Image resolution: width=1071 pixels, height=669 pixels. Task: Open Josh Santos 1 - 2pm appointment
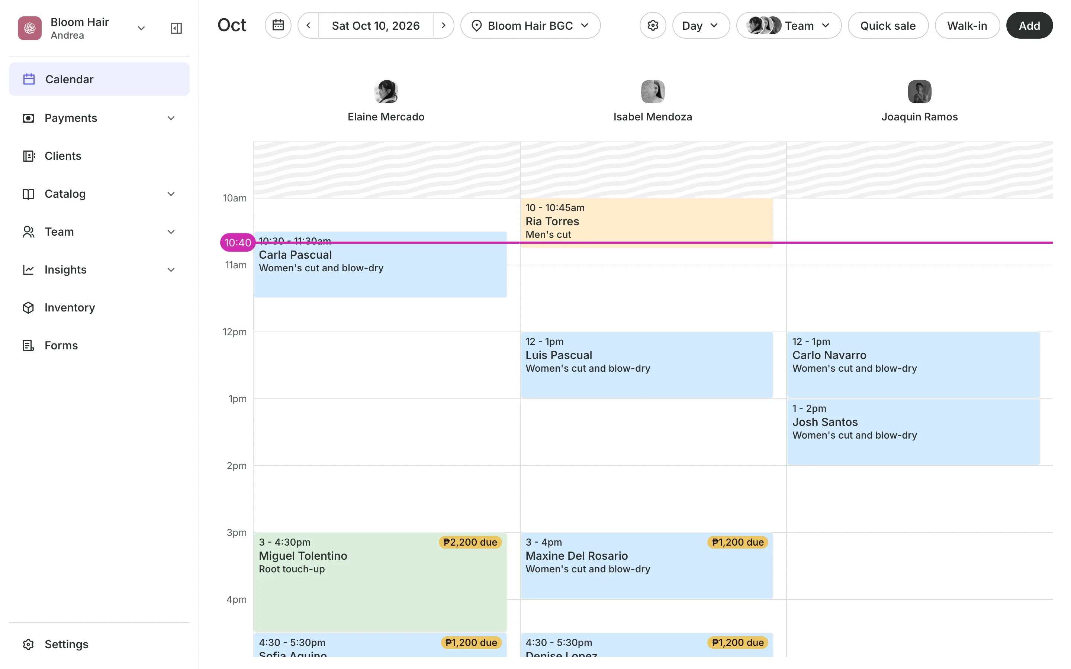pos(913,432)
